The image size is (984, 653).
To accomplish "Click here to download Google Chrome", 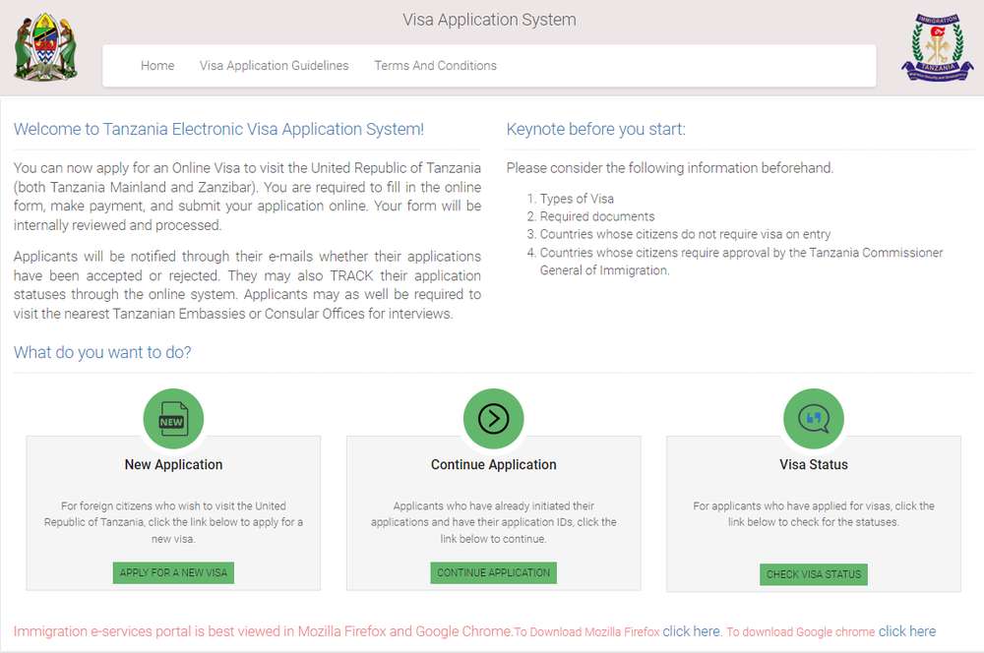I will [906, 631].
